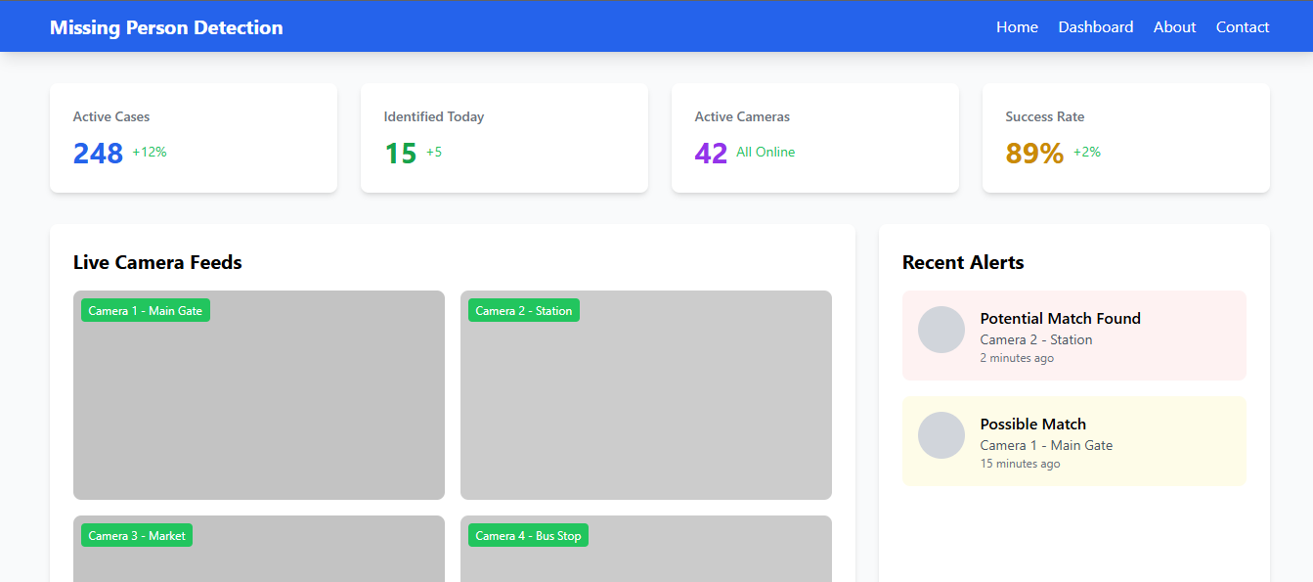Click the Camera 3 - Market green badge
The height and width of the screenshot is (582, 1313).
coord(137,535)
